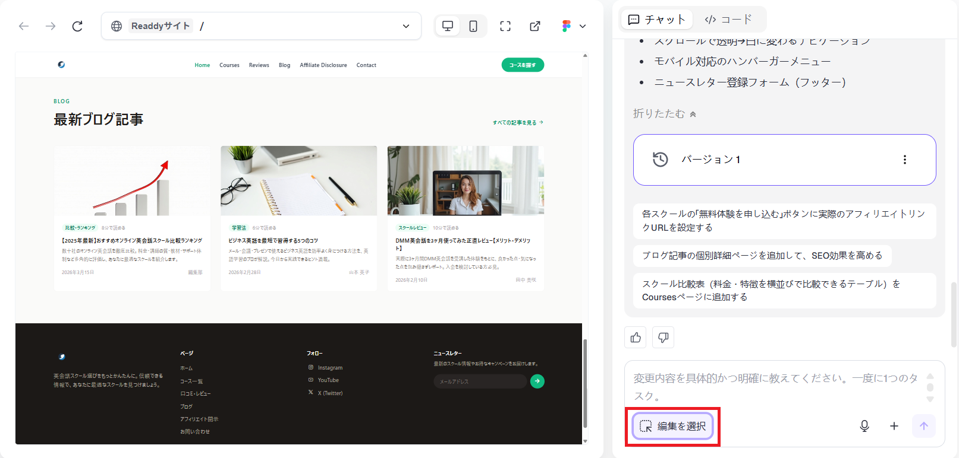Image resolution: width=959 pixels, height=458 pixels.
Task: Give thumbs down to the response
Action: [x=663, y=338]
